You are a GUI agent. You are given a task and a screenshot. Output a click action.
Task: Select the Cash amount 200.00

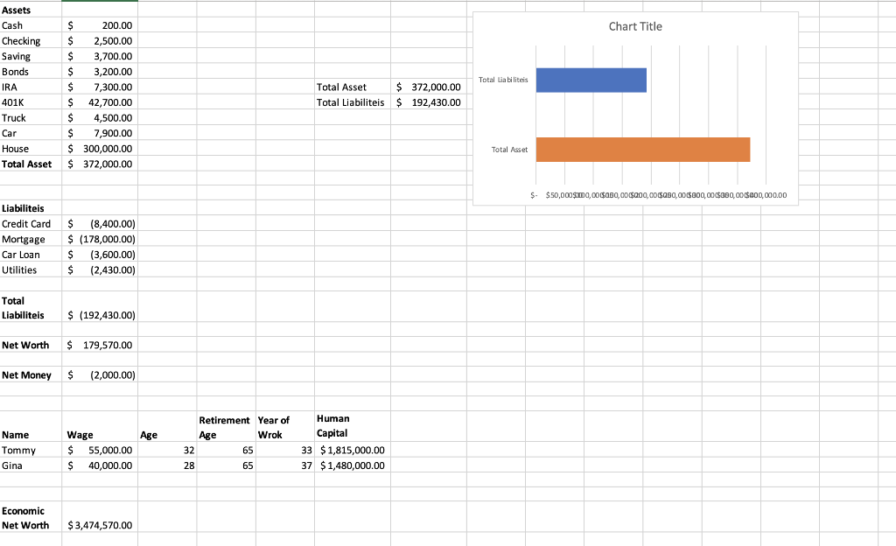pyautogui.click(x=100, y=25)
